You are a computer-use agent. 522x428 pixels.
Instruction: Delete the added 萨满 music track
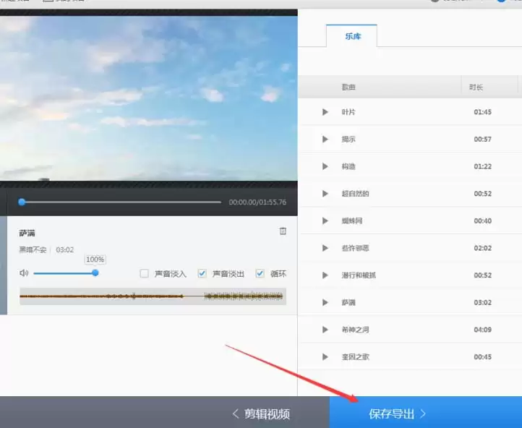pyautogui.click(x=283, y=231)
